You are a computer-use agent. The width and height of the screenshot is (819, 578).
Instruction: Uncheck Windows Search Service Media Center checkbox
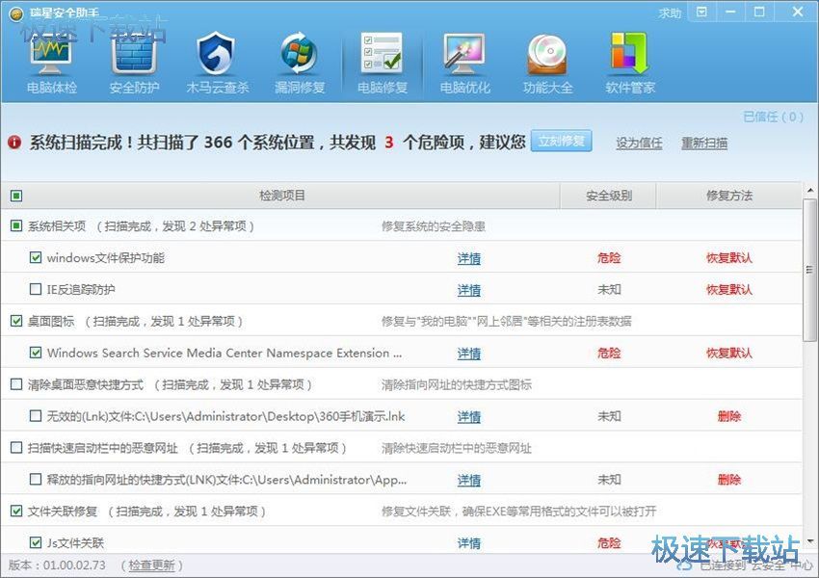(36, 353)
